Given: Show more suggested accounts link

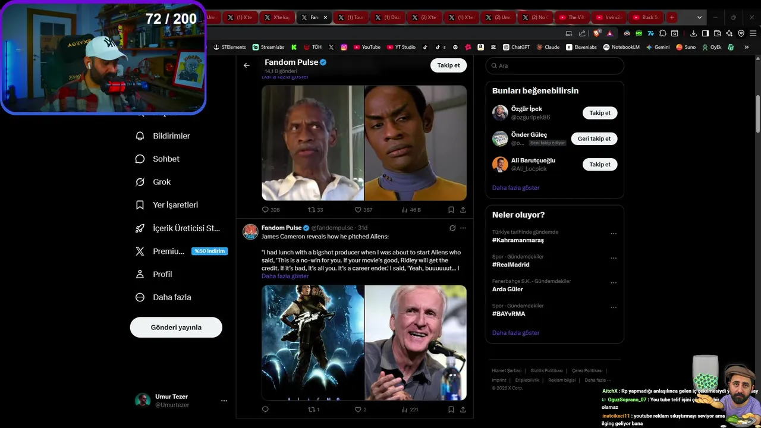Looking at the screenshot, I should 515,188.
